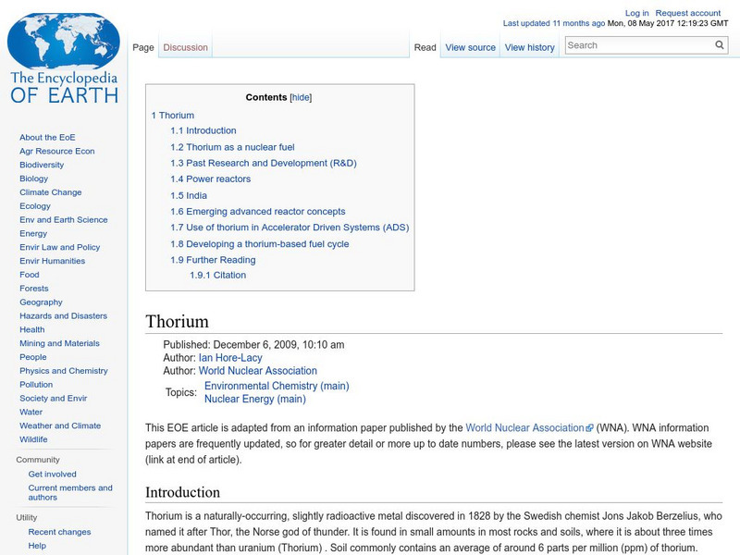Open 1.6 Emerging advanced reactor concepts
Image resolution: width=740 pixels, height=555 pixels.
coord(258,212)
